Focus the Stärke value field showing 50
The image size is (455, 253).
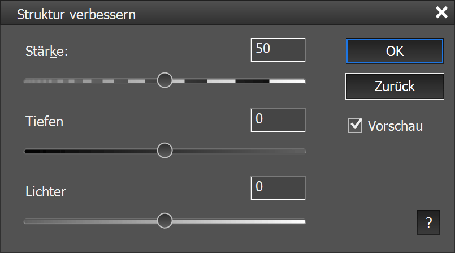click(278, 50)
